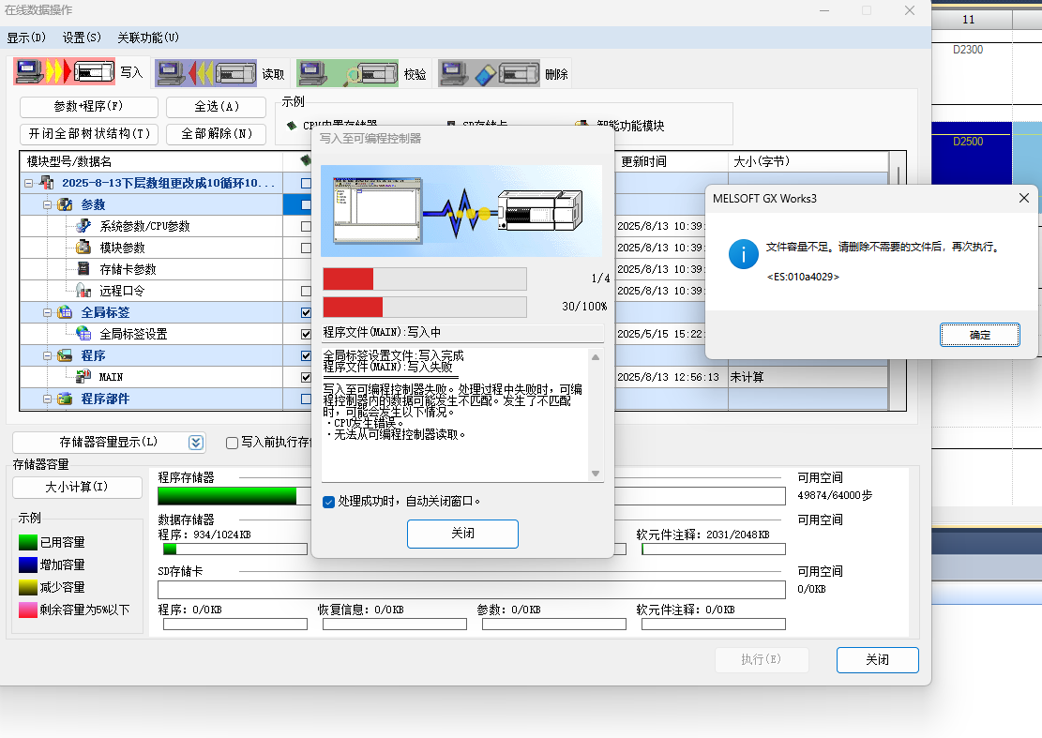
Task: Expand the 存储器容量显示 chevron button
Action: pyautogui.click(x=195, y=443)
